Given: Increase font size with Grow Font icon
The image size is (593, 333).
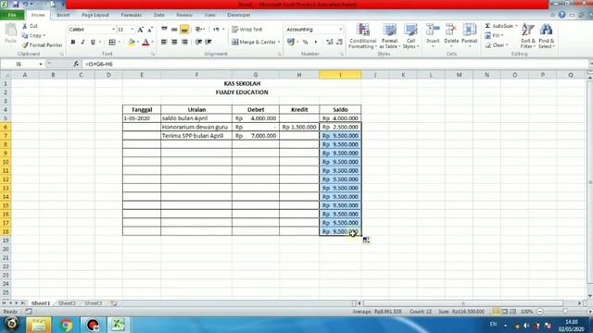Looking at the screenshot, I should [140, 30].
